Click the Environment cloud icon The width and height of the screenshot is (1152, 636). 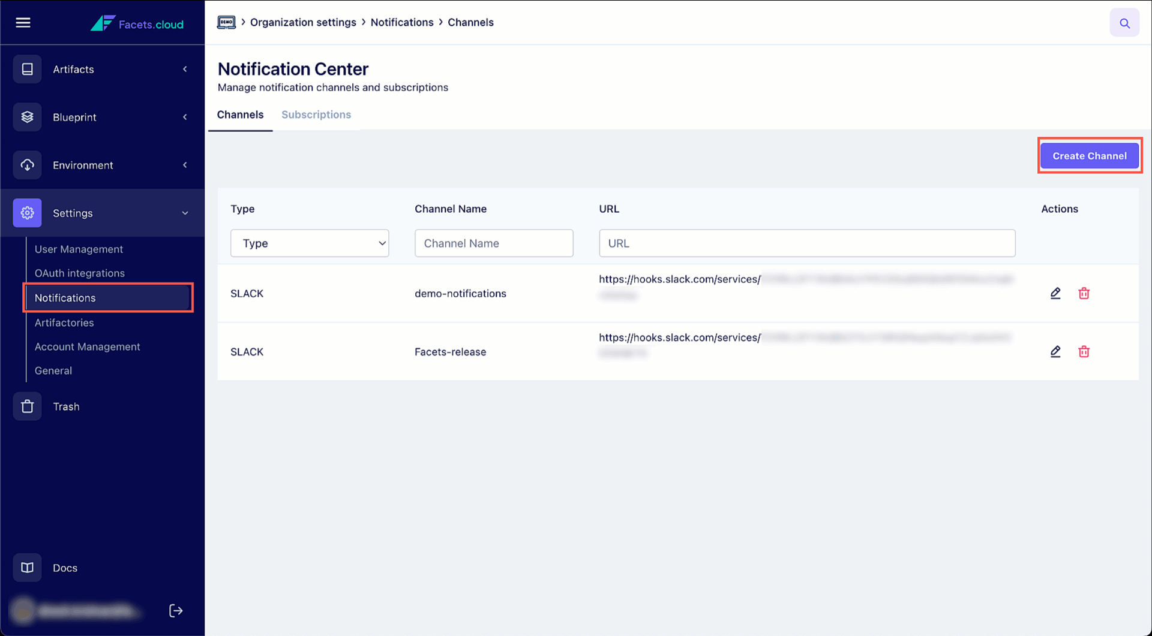27,165
